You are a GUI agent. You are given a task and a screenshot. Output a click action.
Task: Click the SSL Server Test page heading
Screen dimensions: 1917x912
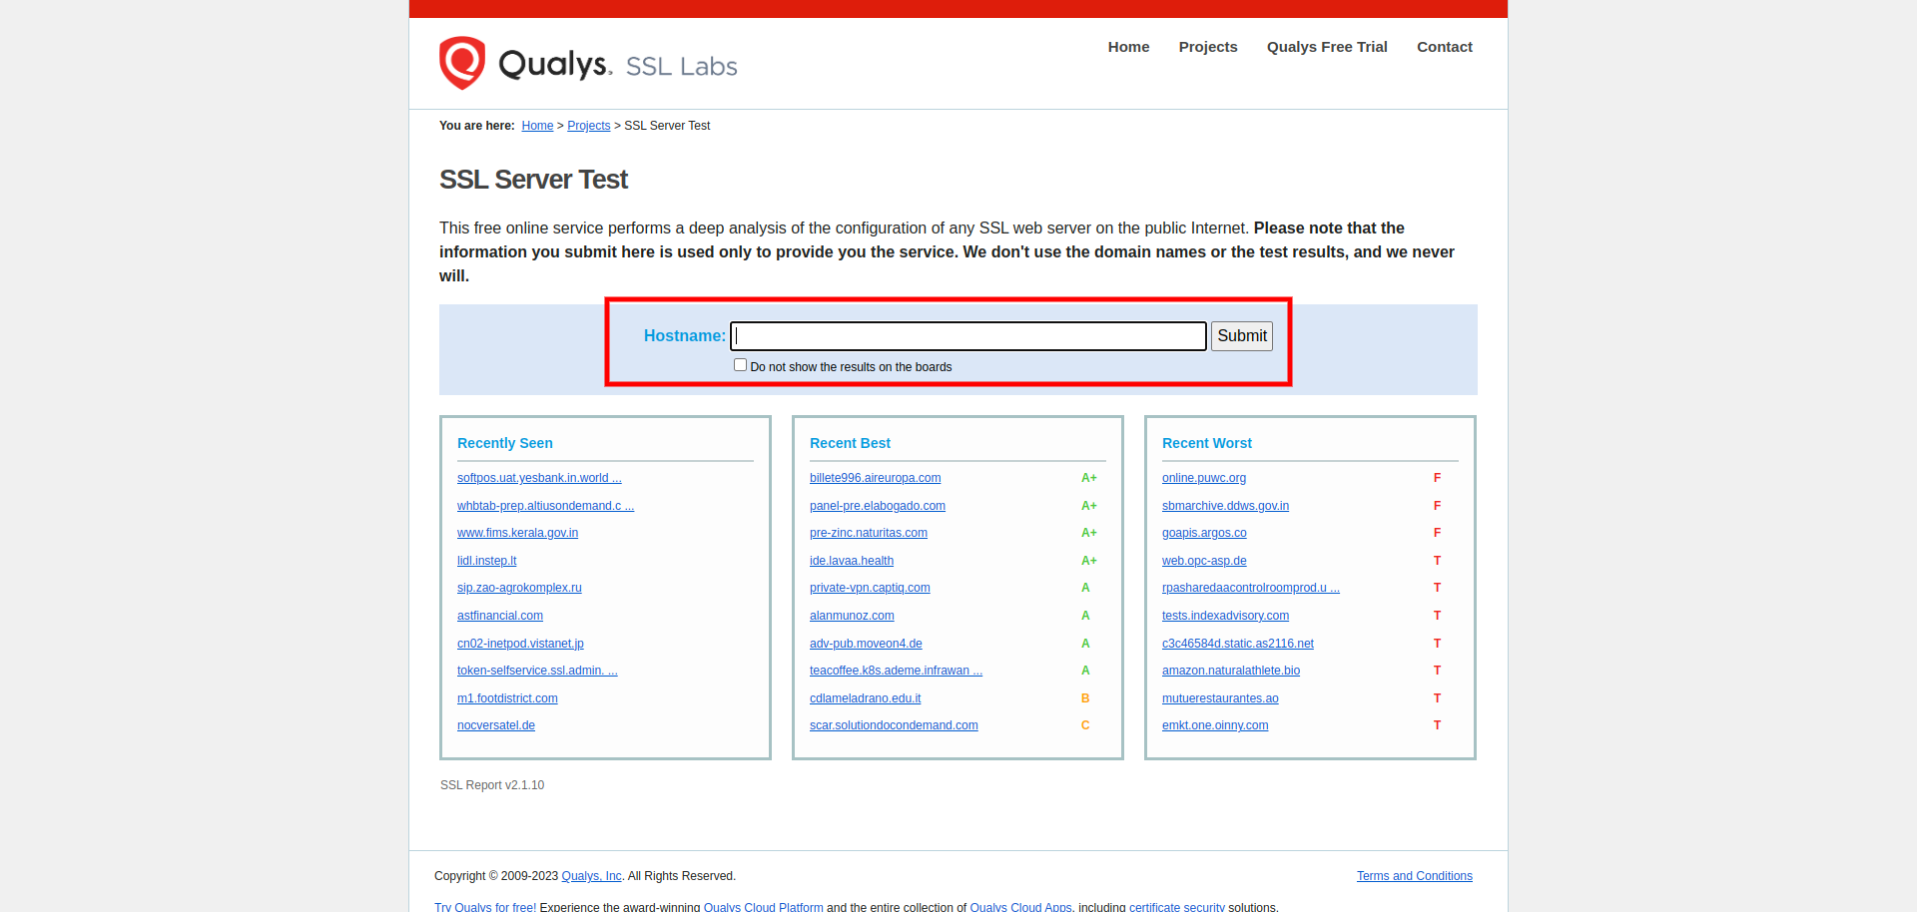tap(533, 180)
